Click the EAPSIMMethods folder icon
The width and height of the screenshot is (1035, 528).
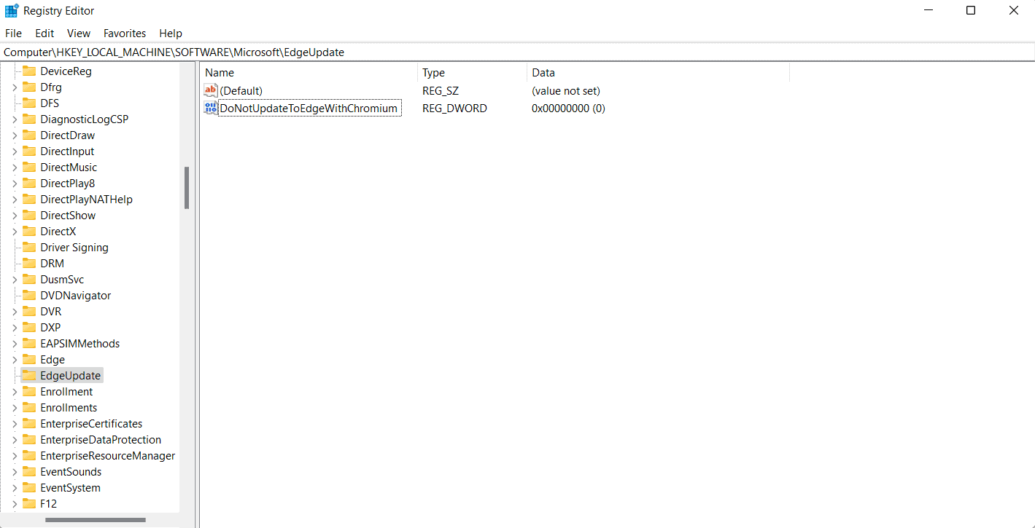(29, 344)
